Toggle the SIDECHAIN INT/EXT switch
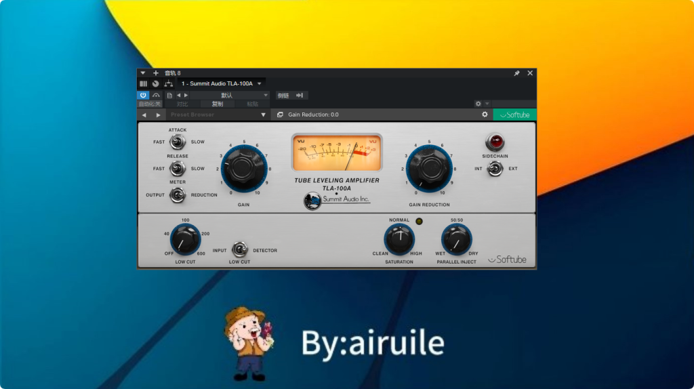This screenshot has height=389, width=694. click(495, 169)
